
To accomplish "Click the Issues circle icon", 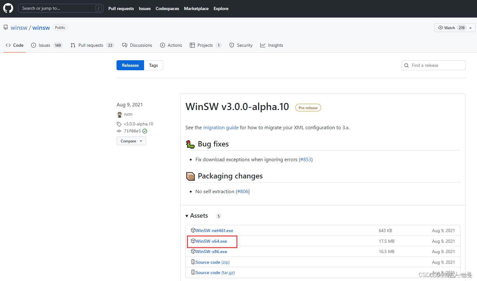I will (34, 45).
